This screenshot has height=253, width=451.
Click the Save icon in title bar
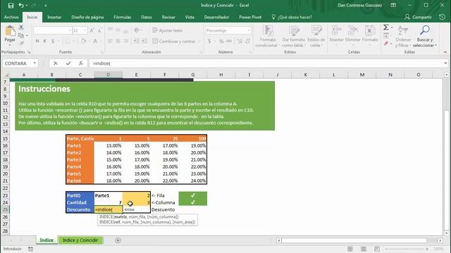click(11, 6)
